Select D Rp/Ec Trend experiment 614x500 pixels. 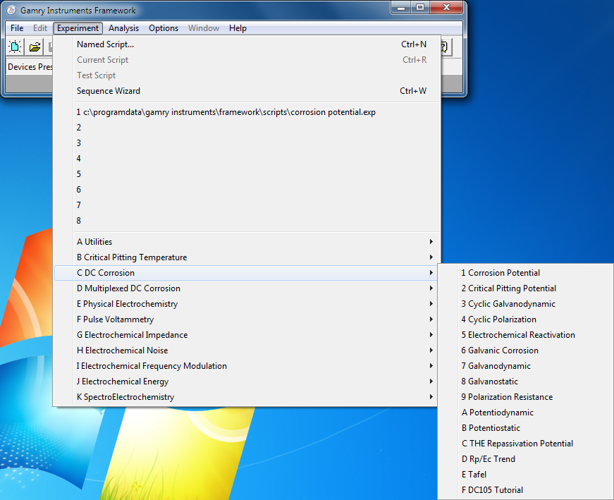pyautogui.click(x=526, y=459)
